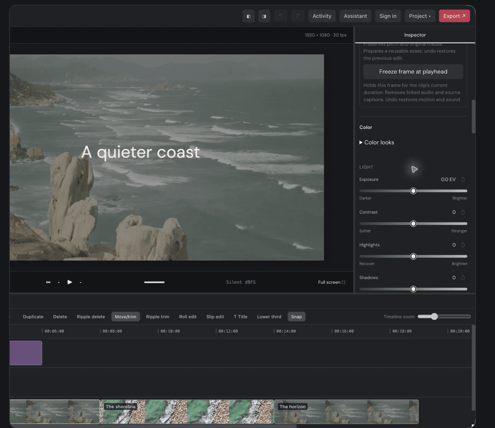Reset the Highlights value
Viewport: 495px width, 428px height.
463,245
